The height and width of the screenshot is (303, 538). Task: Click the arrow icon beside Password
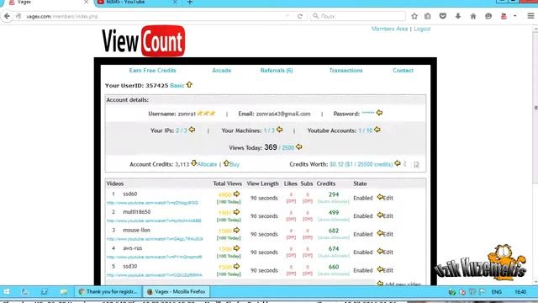click(x=379, y=113)
